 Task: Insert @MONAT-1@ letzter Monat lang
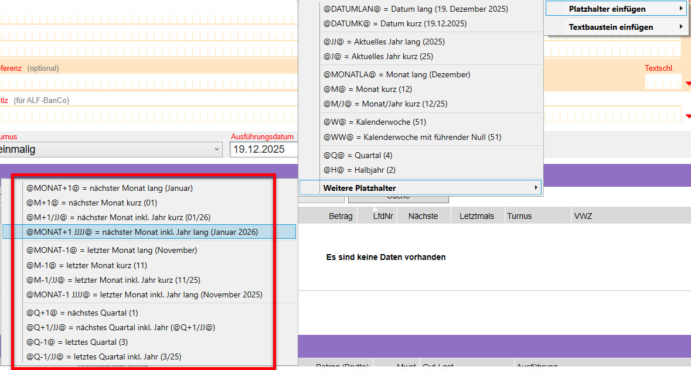coord(111,250)
